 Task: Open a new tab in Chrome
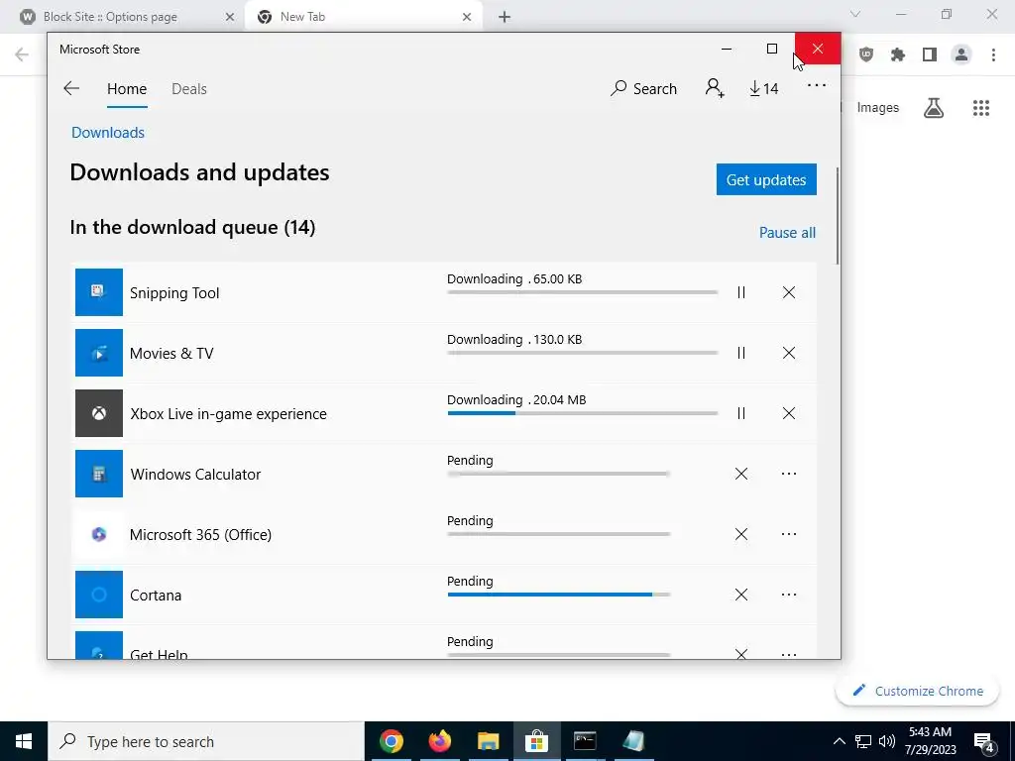[x=505, y=17]
